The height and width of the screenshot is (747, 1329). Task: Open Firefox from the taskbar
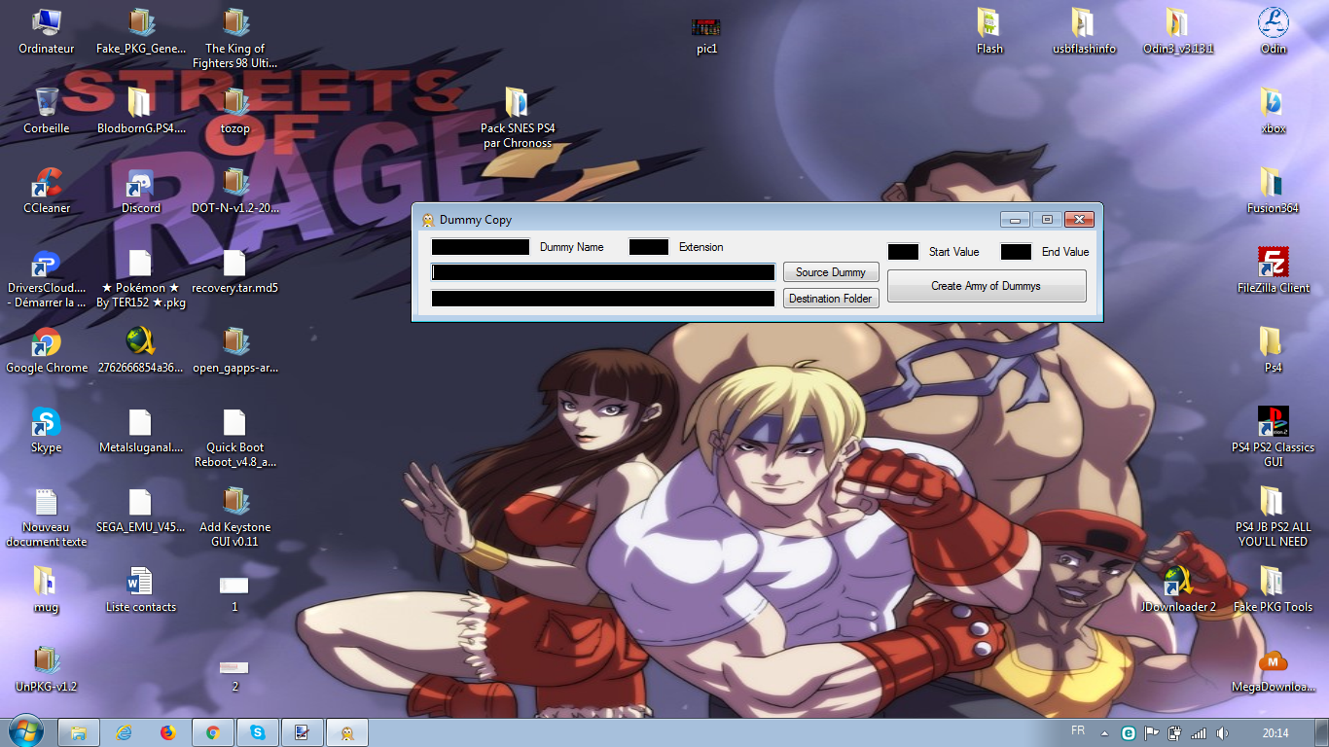[168, 732]
